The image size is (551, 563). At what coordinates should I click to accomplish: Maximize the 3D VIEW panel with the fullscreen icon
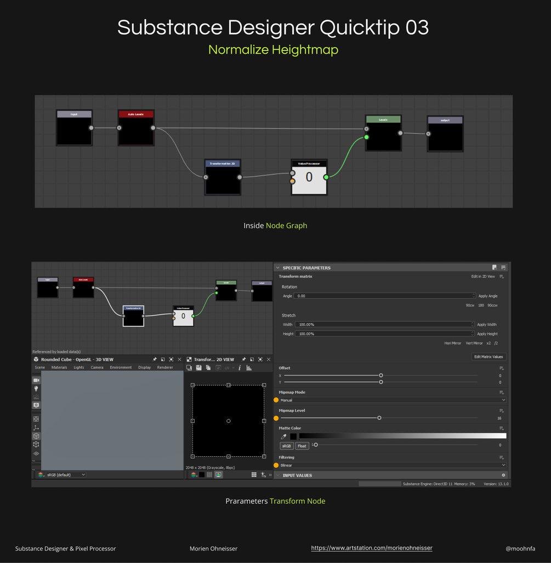(171, 359)
